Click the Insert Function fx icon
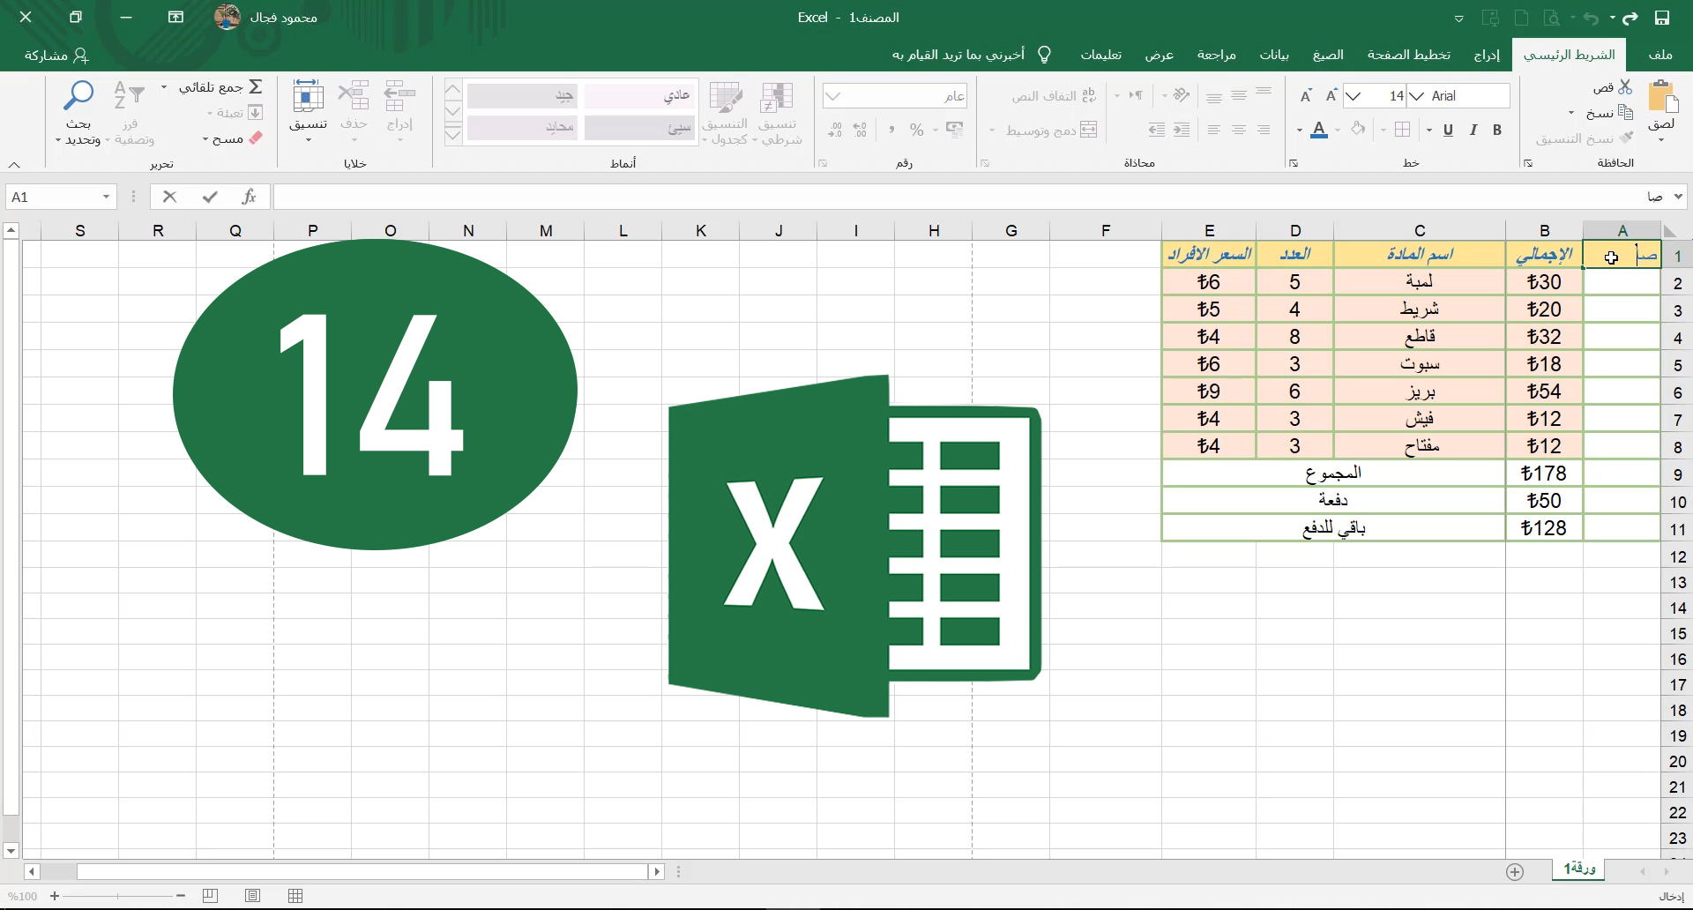This screenshot has width=1693, height=910. click(250, 197)
